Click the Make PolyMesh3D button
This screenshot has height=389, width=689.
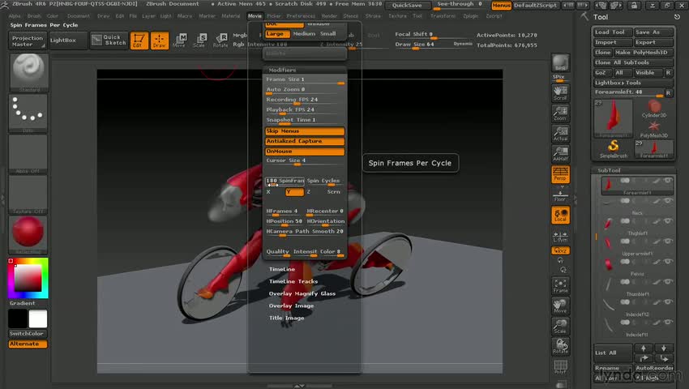click(643, 53)
